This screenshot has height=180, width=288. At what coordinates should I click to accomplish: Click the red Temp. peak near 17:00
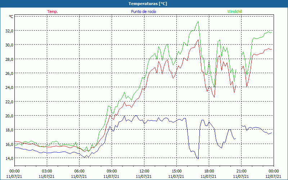coord(198,40)
